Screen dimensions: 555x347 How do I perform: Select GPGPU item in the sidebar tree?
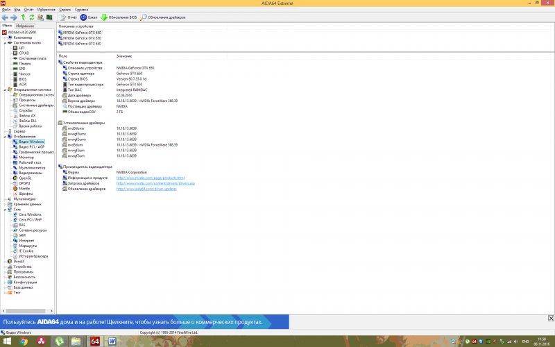24,183
